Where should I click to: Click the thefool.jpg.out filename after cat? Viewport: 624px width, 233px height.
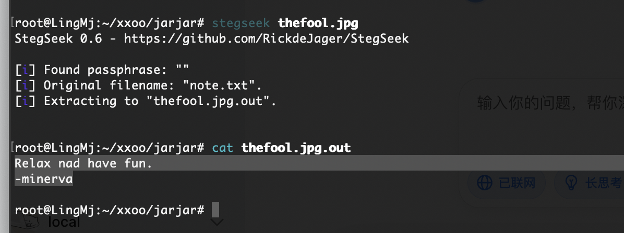[x=296, y=148]
